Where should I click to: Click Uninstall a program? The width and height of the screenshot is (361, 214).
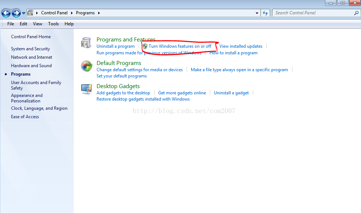(115, 46)
